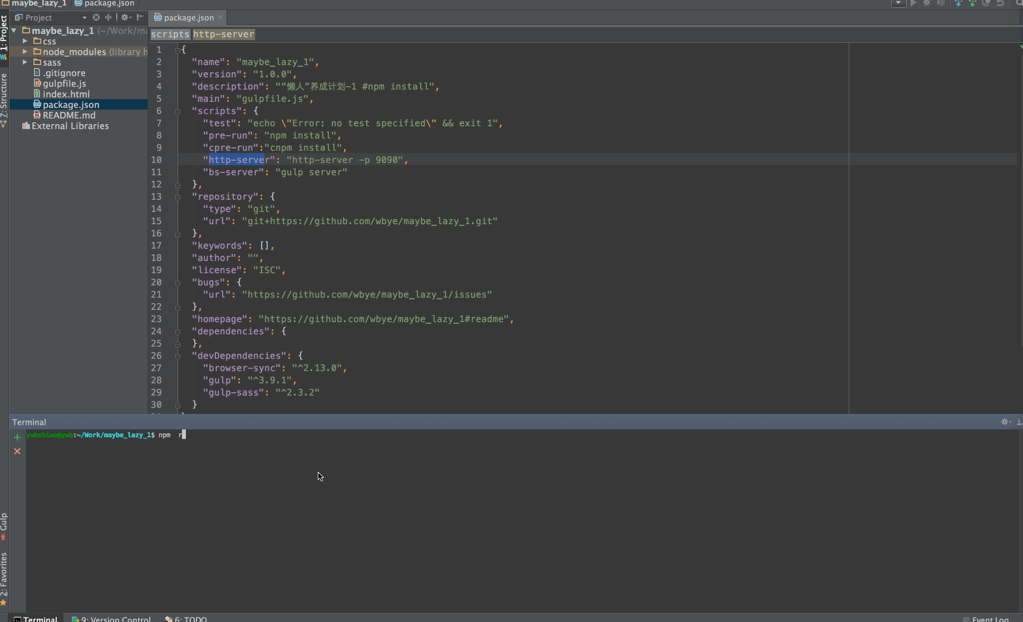Screen dimensions: 1023x622
Task: Expand the node_modules folder
Action: click(25, 52)
